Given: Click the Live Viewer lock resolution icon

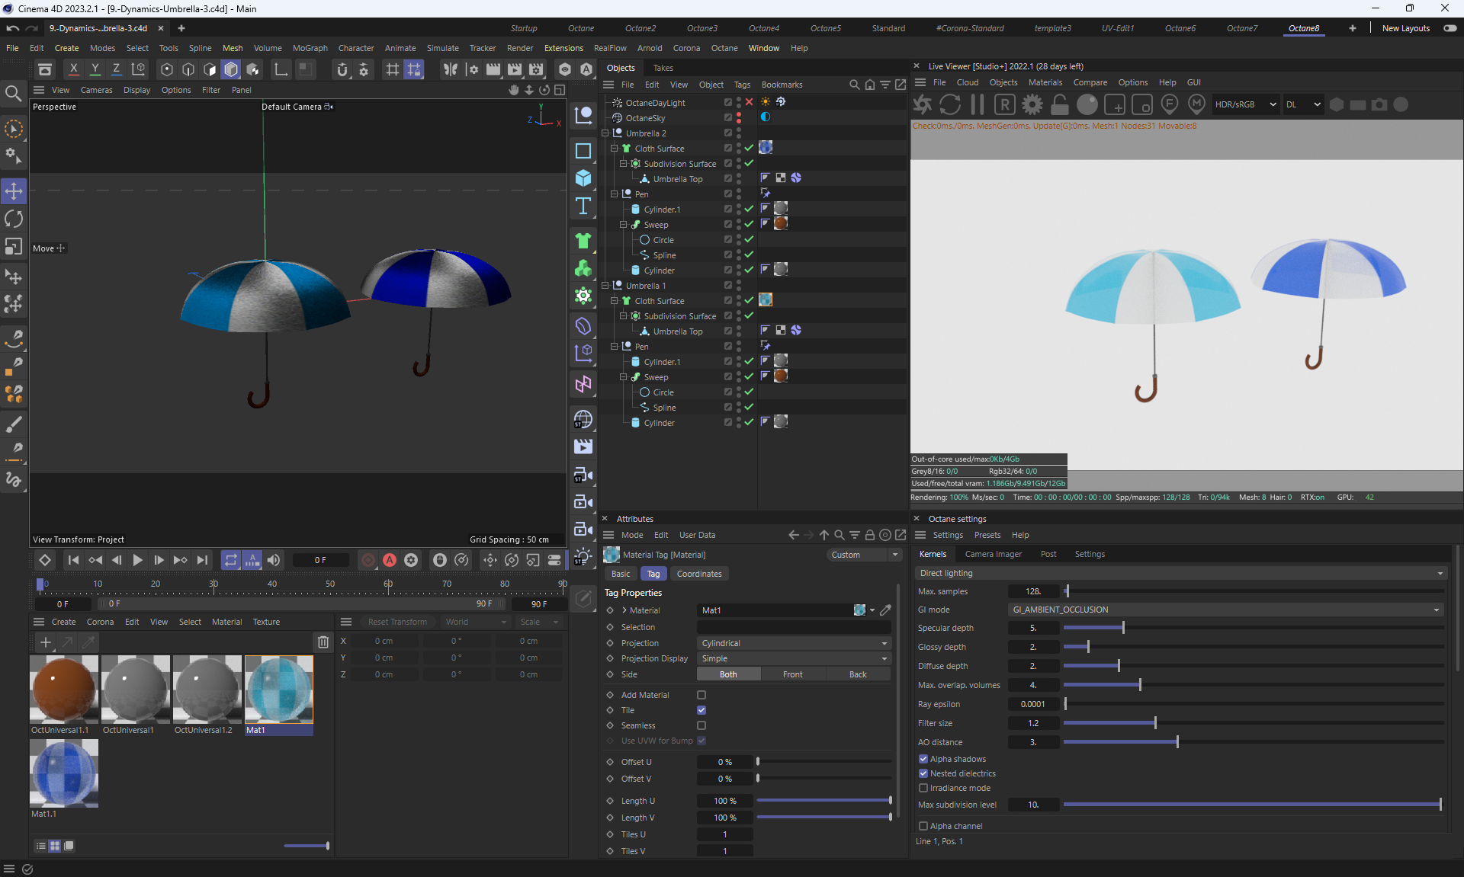Looking at the screenshot, I should [x=1060, y=104].
